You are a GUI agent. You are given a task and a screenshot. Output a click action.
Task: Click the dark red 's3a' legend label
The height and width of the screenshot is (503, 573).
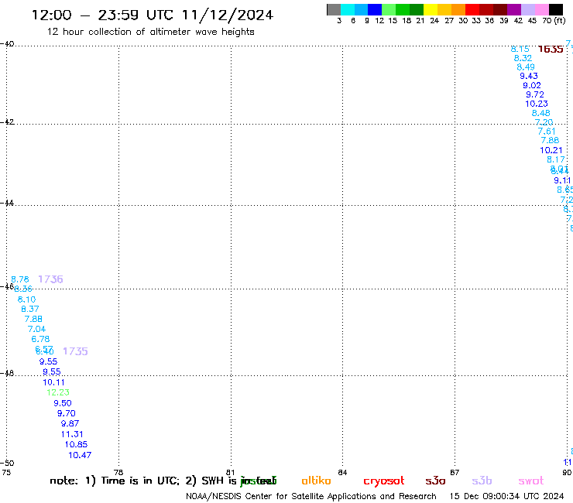[x=435, y=481]
